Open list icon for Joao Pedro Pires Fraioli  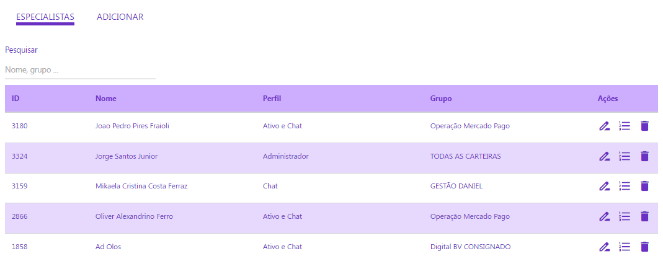point(625,126)
